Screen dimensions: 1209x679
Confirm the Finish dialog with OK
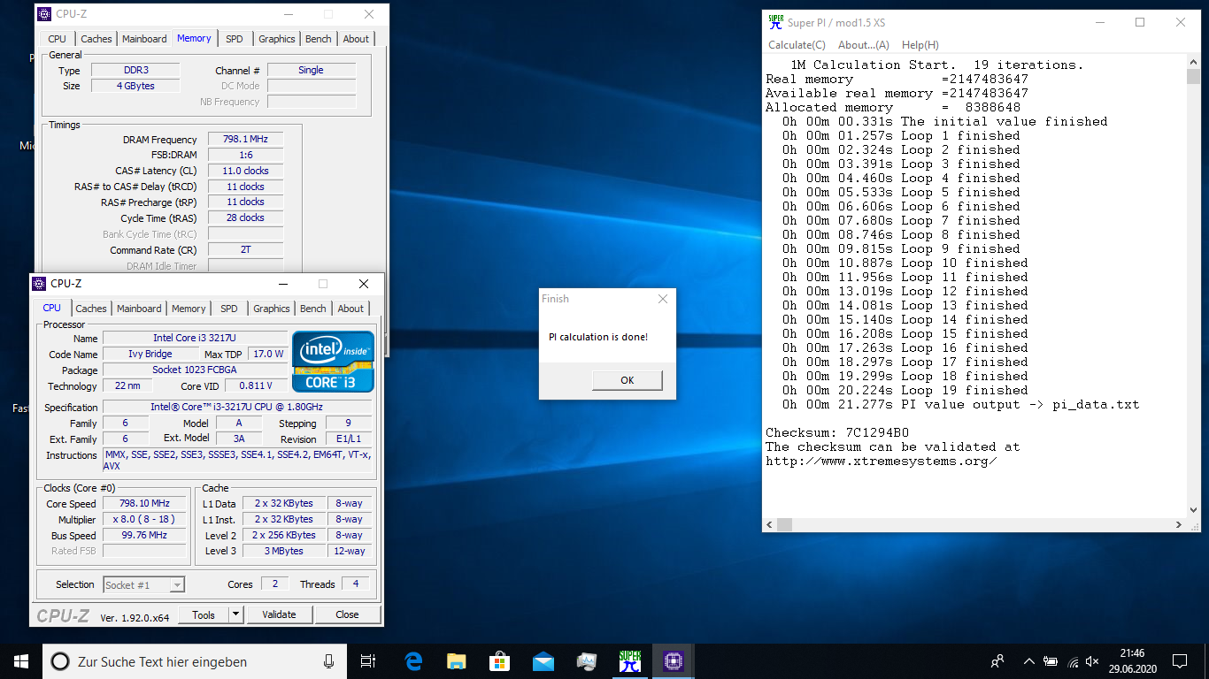tap(627, 380)
